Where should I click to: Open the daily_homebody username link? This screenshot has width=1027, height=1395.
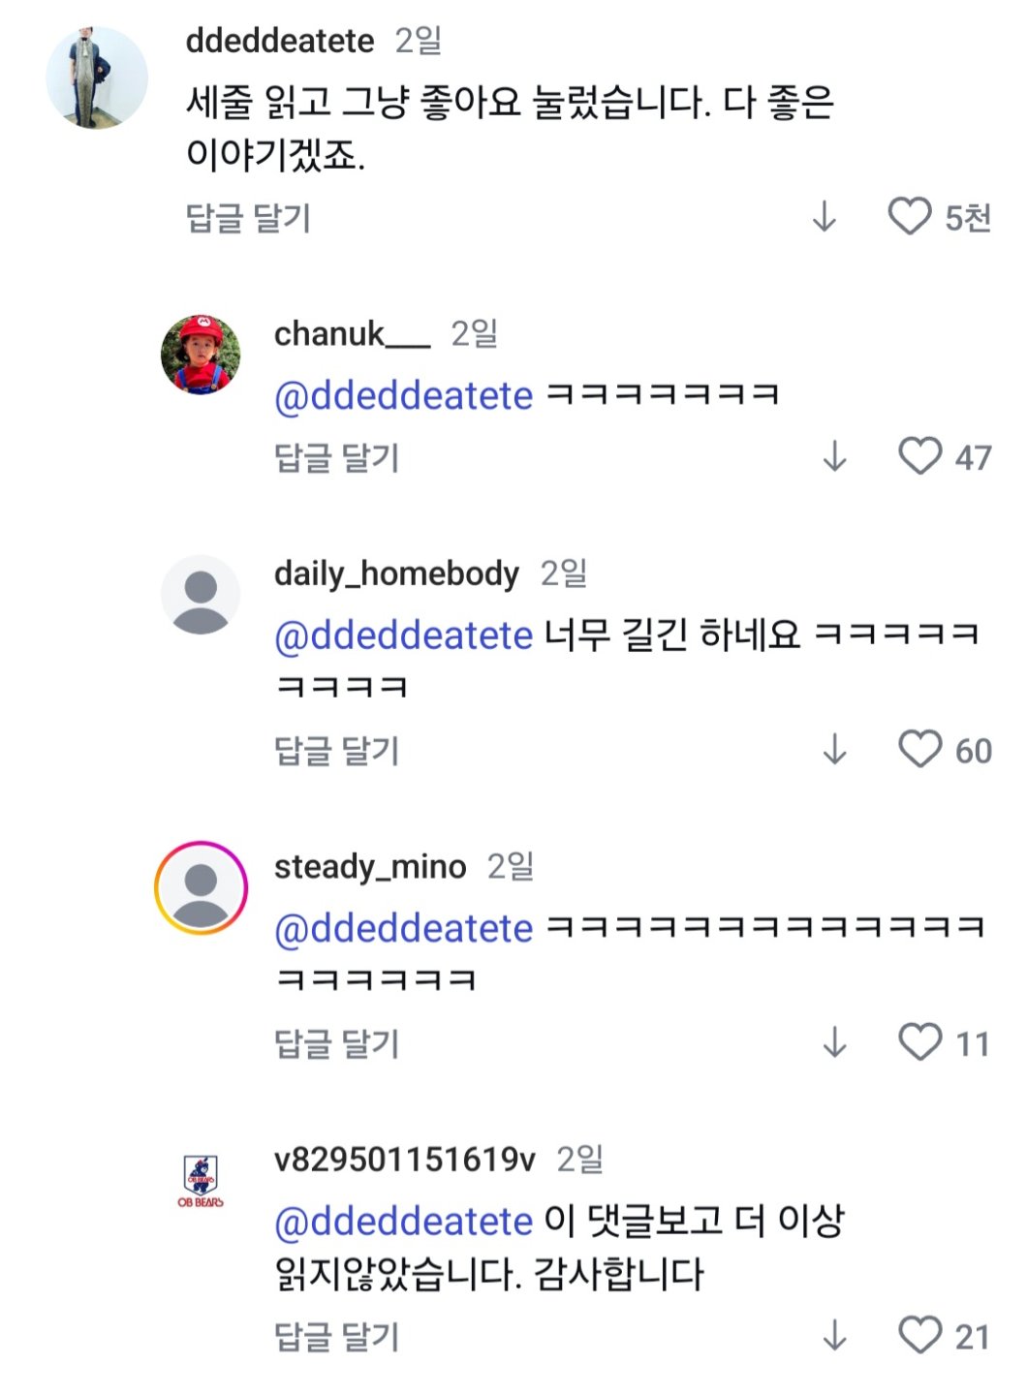(x=396, y=573)
